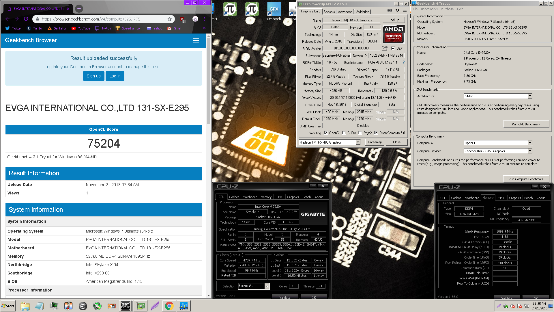Screen dimensions: 554x312
Task: Expand the GPU selection dropdown in GPU-Z
Action: [x=358, y=142]
